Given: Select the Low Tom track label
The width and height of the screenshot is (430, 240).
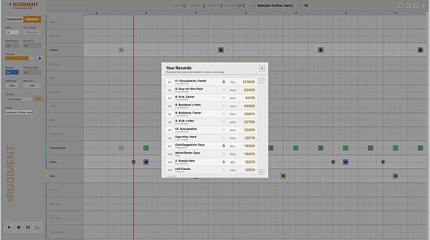Looking at the screenshot, I should click(55, 218).
